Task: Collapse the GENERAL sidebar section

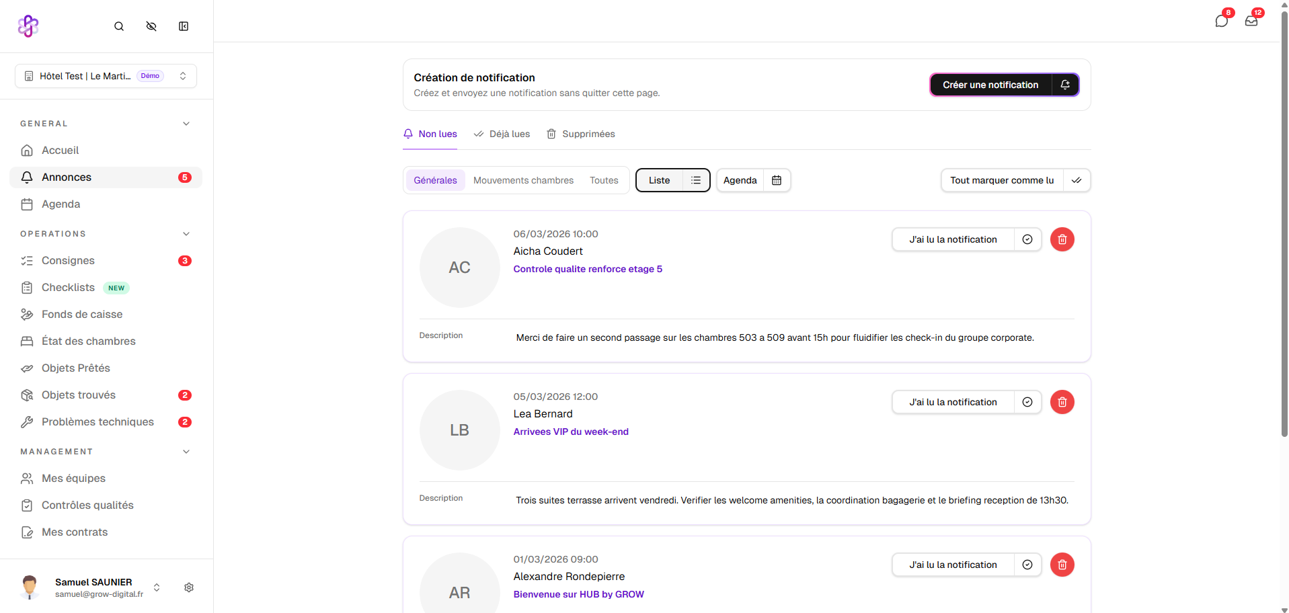Action: point(186,124)
